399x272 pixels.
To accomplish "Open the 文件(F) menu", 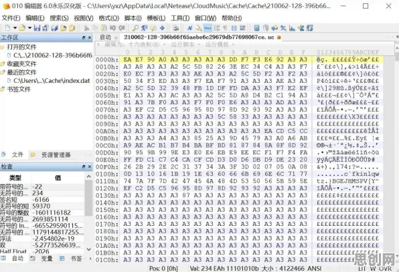I will pyautogui.click(x=11, y=18).
